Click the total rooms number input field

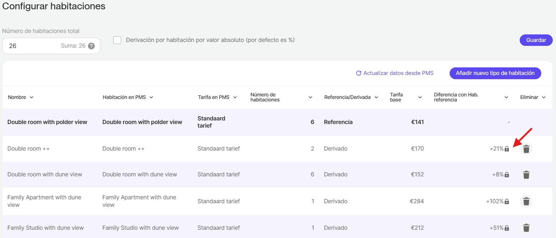pos(32,46)
